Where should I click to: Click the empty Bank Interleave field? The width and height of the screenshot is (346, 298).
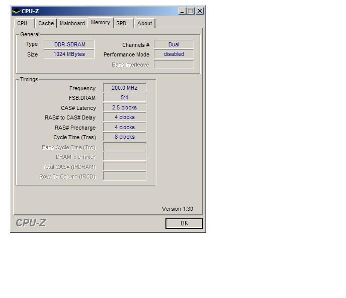pos(174,65)
